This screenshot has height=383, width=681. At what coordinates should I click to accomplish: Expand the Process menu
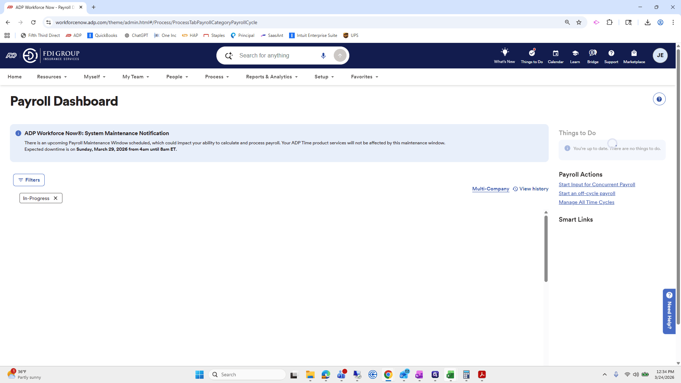click(x=217, y=77)
